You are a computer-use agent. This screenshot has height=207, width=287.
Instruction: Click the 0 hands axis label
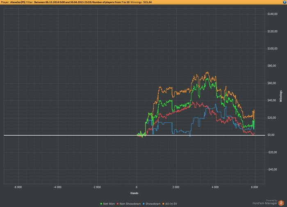[137, 187]
